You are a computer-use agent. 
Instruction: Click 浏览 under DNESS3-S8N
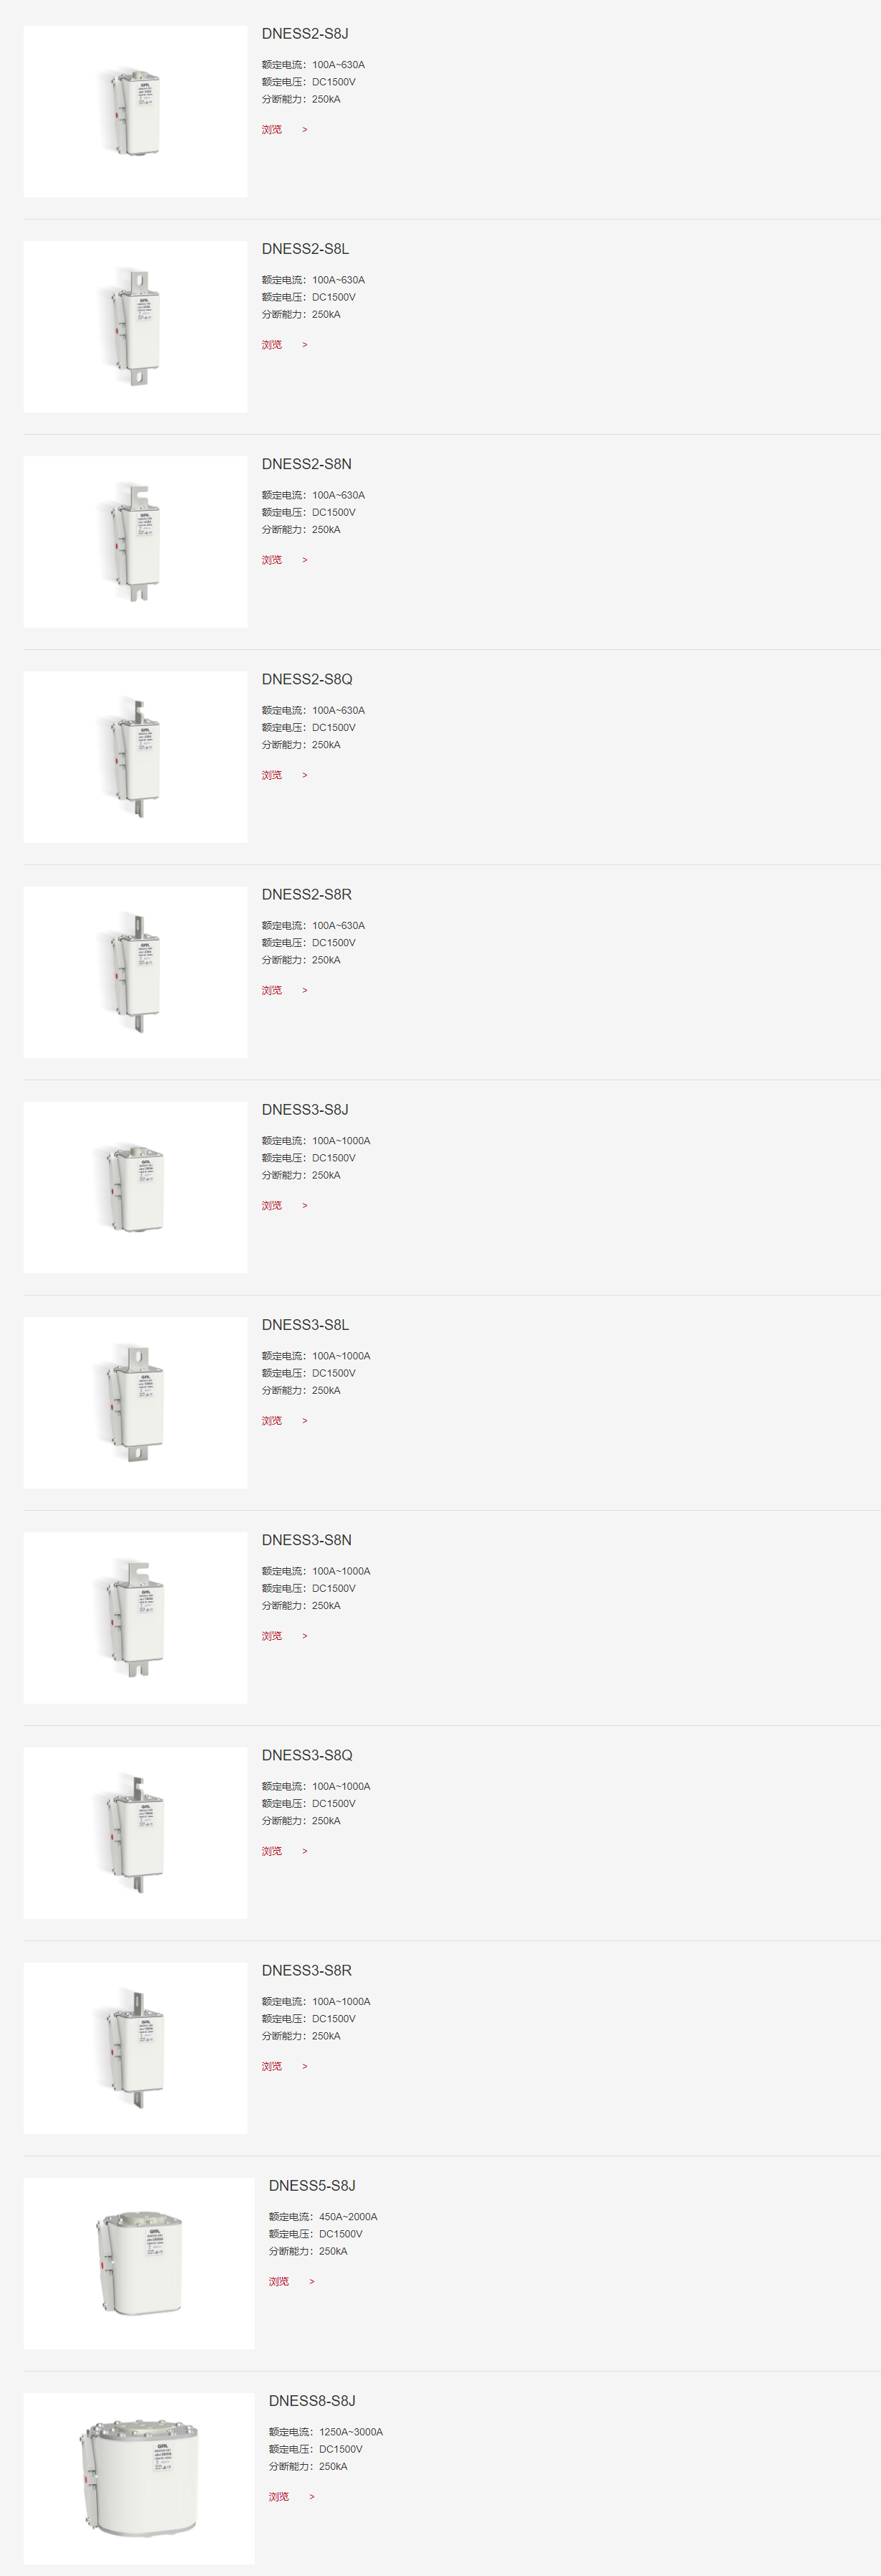click(272, 1636)
